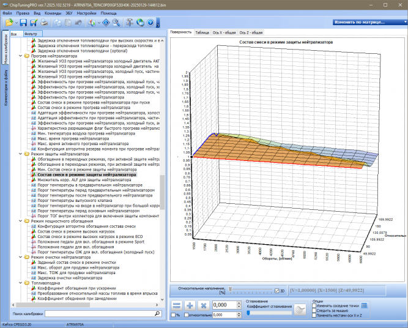
Task: Select 'Порог температуры выпускного клапана' item
Action: tap(75, 201)
